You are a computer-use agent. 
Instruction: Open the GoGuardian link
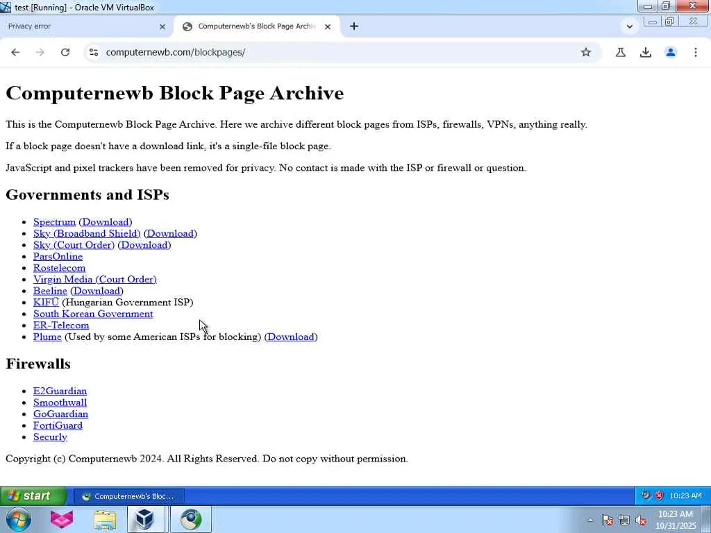[x=61, y=414]
